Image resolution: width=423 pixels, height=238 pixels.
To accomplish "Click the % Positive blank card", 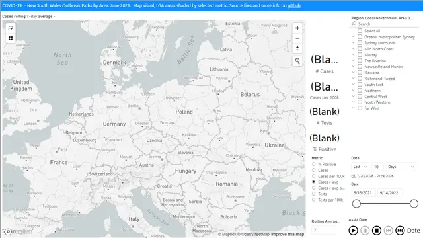I will [x=325, y=143].
